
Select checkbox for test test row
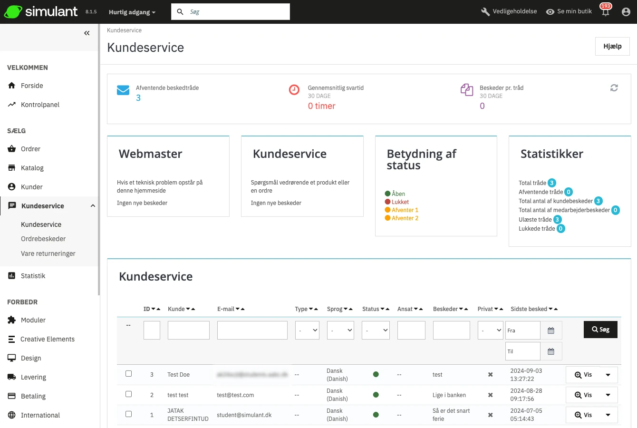pos(128,394)
